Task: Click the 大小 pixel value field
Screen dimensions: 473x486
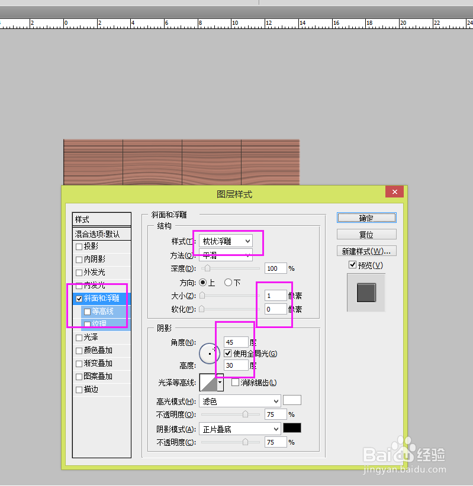Action: (275, 296)
